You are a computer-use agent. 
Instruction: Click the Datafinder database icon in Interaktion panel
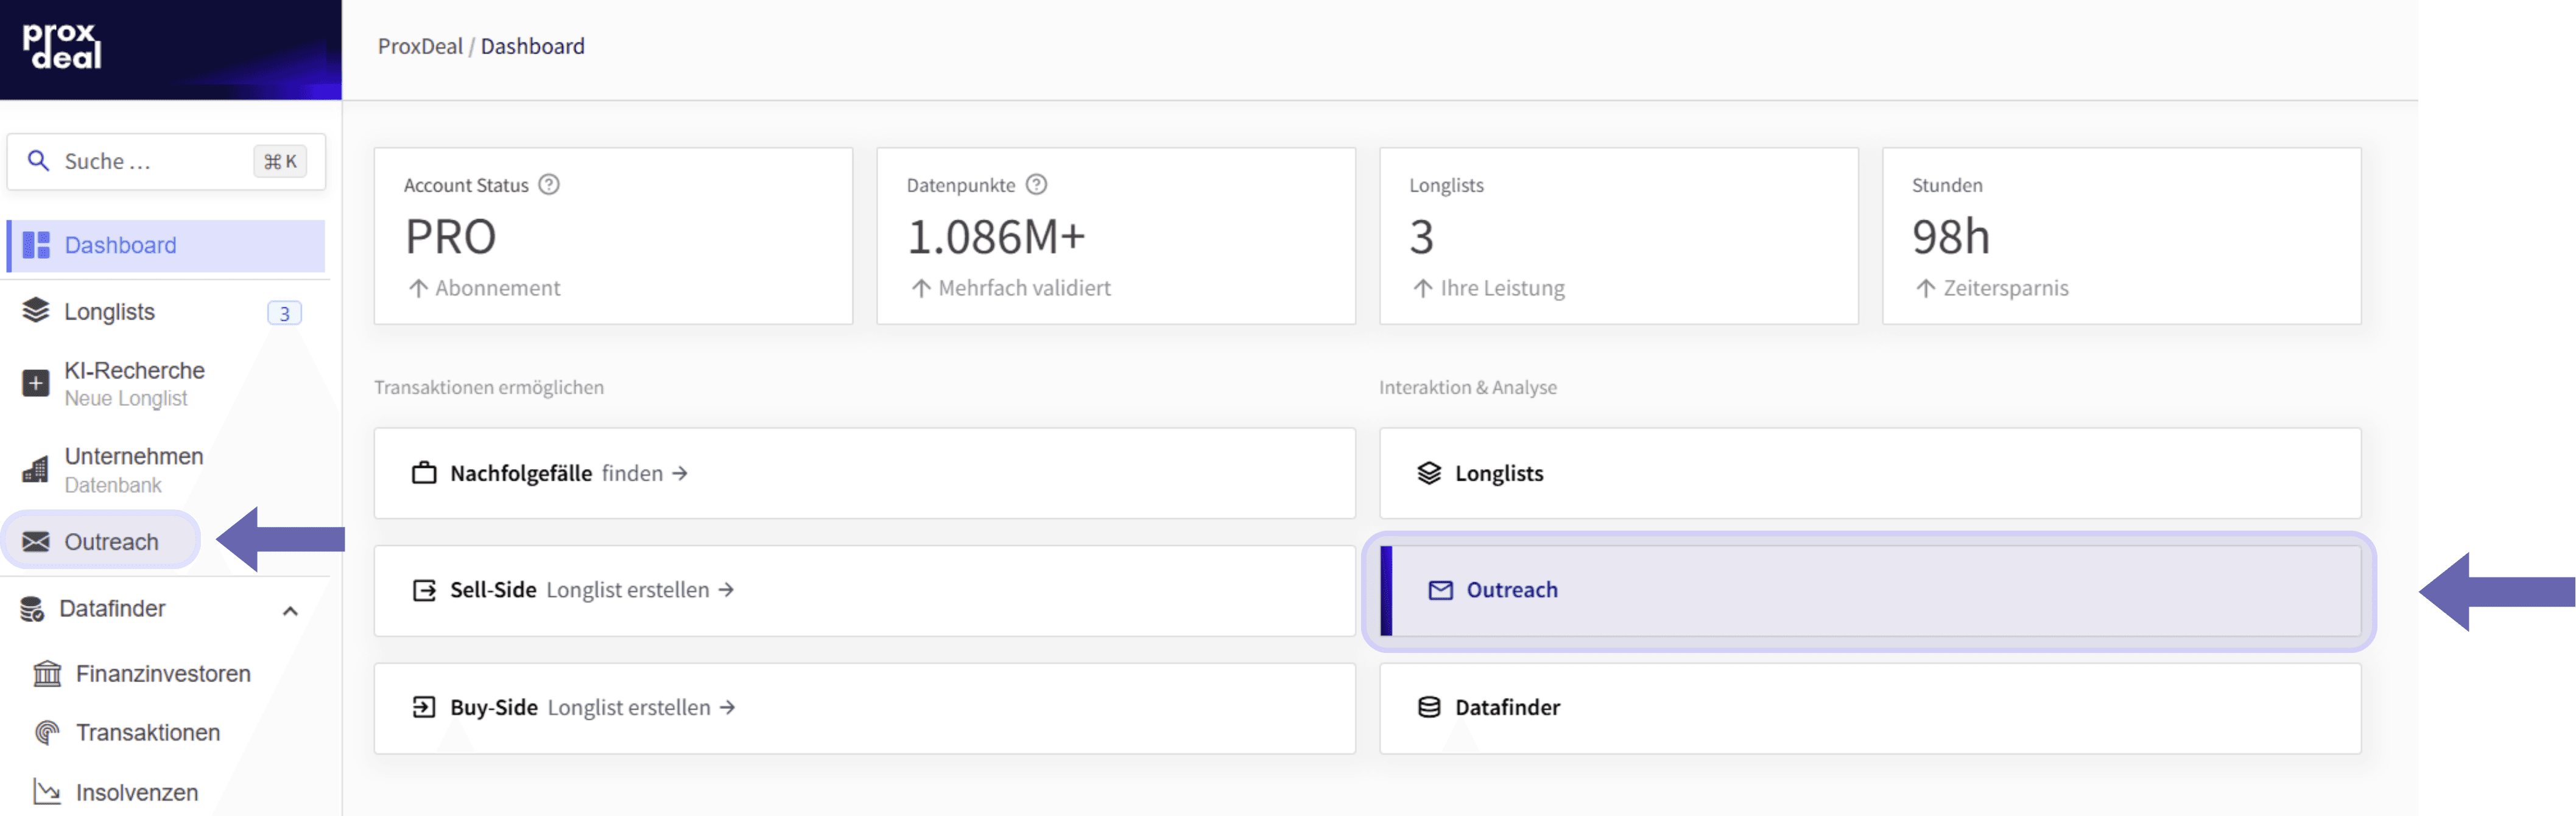pos(1429,708)
